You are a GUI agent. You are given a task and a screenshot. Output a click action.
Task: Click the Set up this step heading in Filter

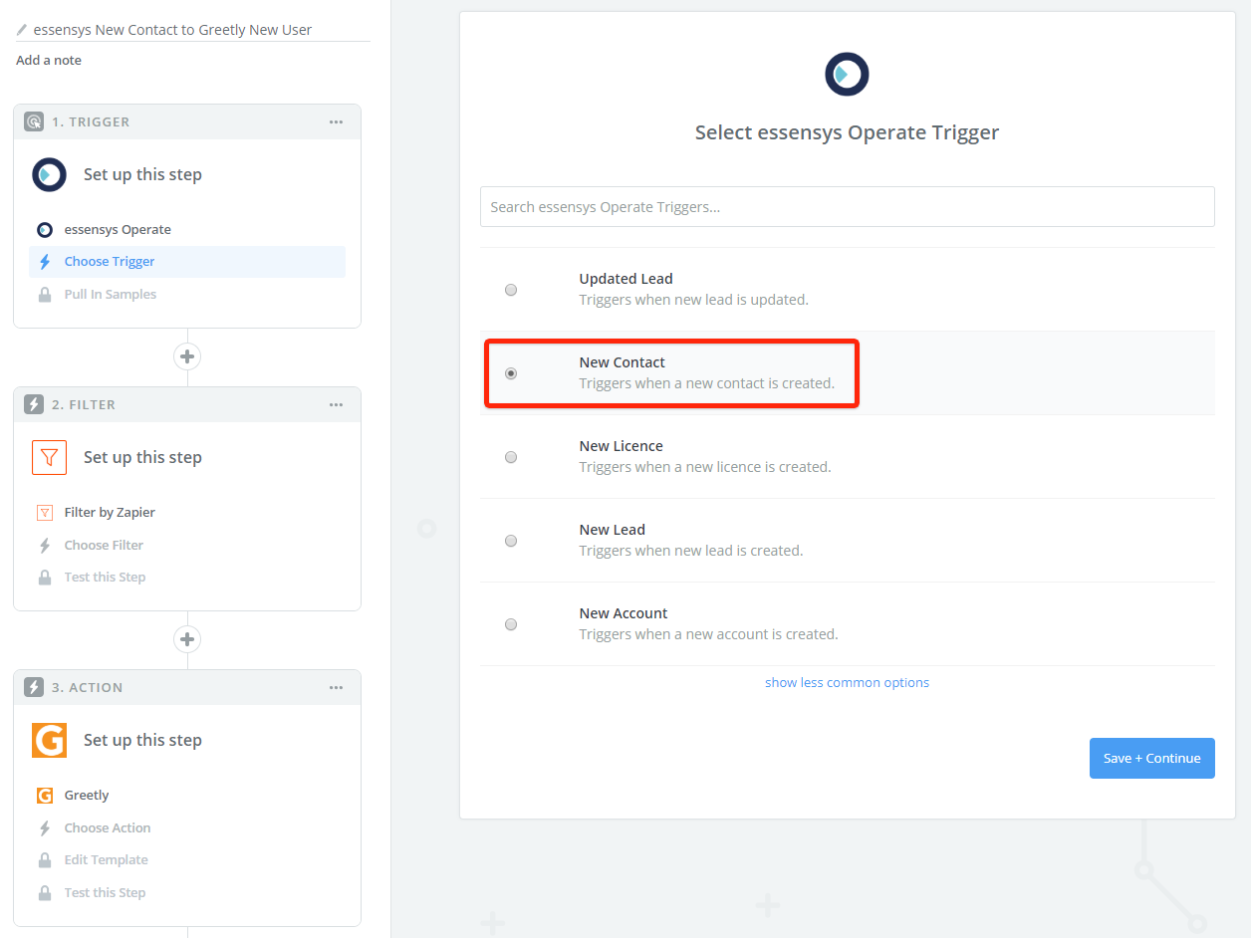coord(142,457)
